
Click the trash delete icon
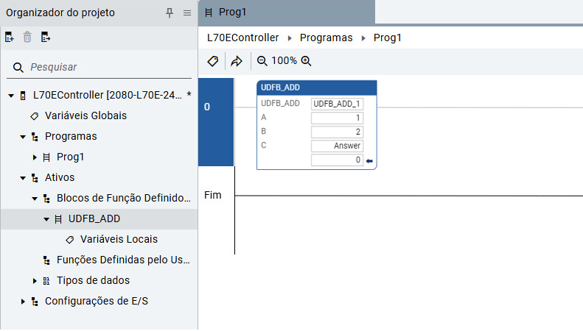pyautogui.click(x=27, y=37)
